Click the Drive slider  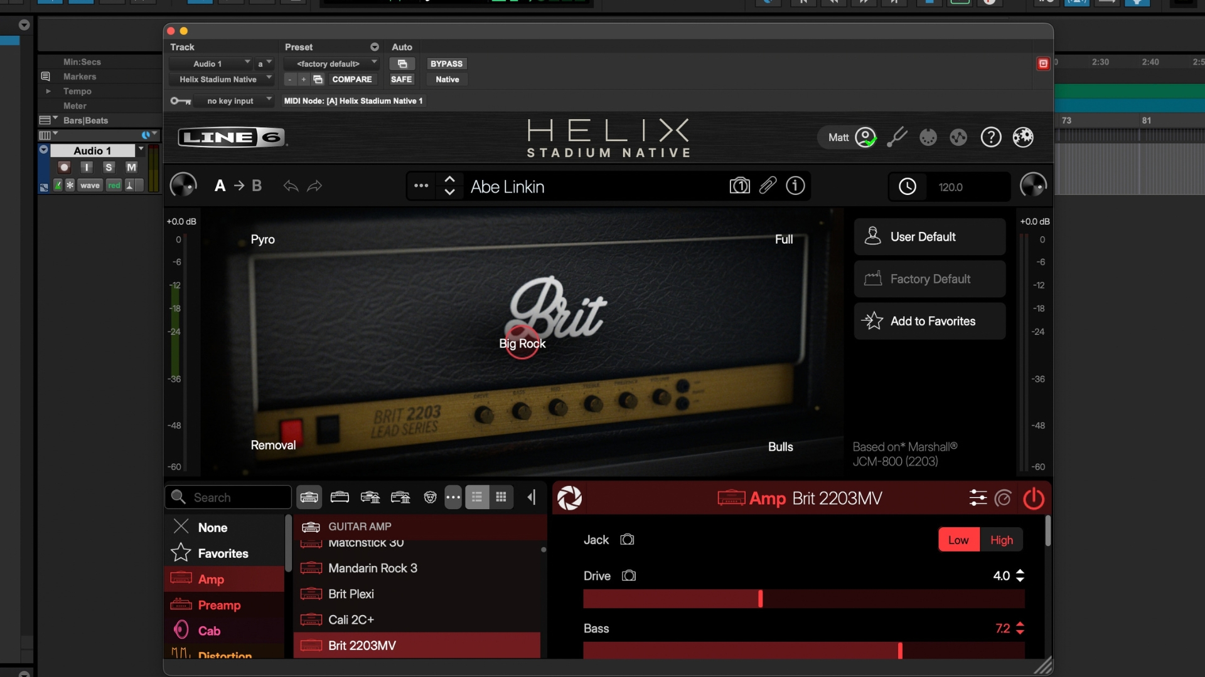(804, 599)
